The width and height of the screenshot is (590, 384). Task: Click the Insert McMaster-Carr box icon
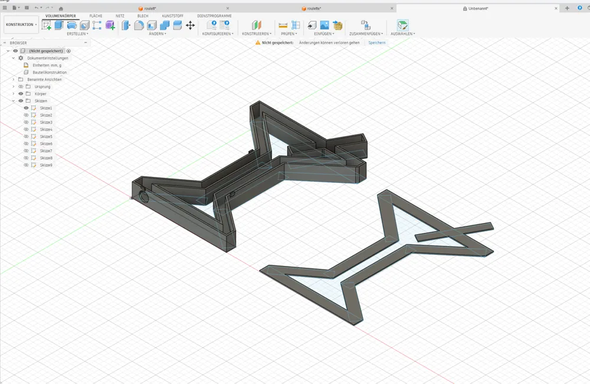[337, 25]
